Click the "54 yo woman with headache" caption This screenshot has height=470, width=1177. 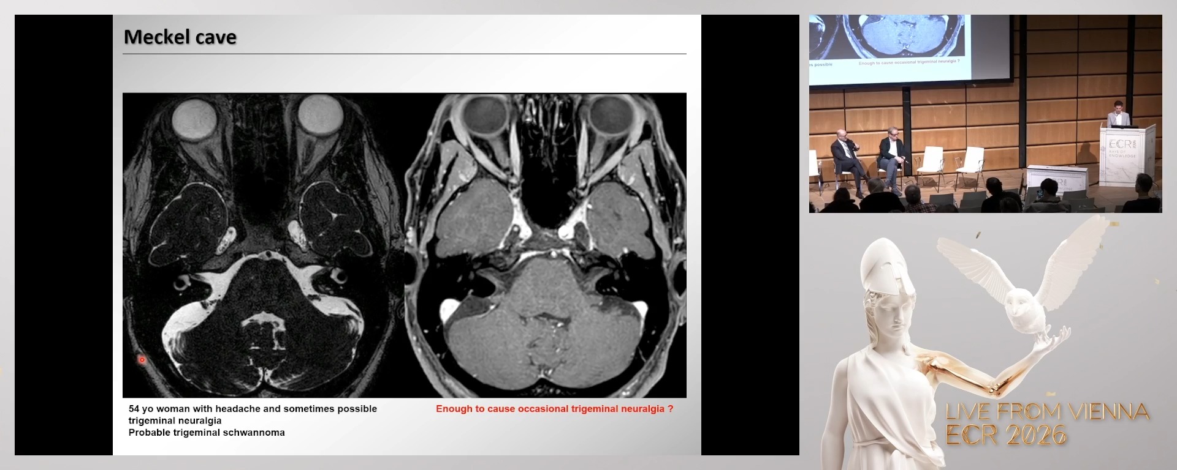point(253,409)
